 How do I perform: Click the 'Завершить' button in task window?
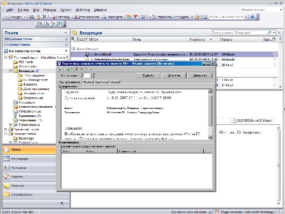coord(200,76)
